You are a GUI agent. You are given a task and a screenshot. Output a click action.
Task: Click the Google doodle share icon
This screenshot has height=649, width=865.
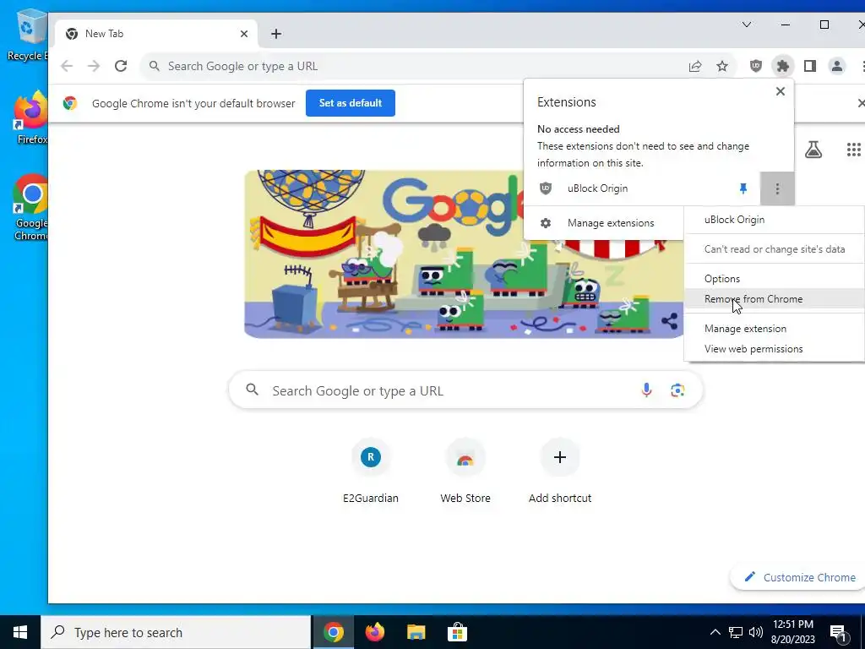(x=669, y=321)
